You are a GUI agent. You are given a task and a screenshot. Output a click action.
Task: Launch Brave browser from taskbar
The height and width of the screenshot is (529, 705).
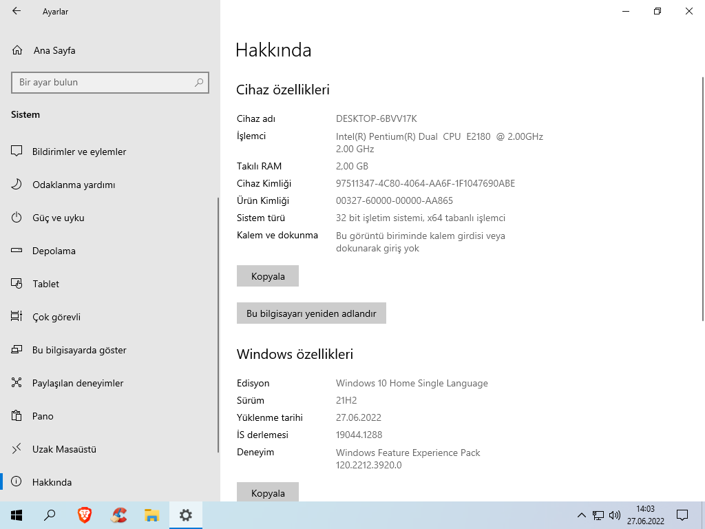click(85, 515)
